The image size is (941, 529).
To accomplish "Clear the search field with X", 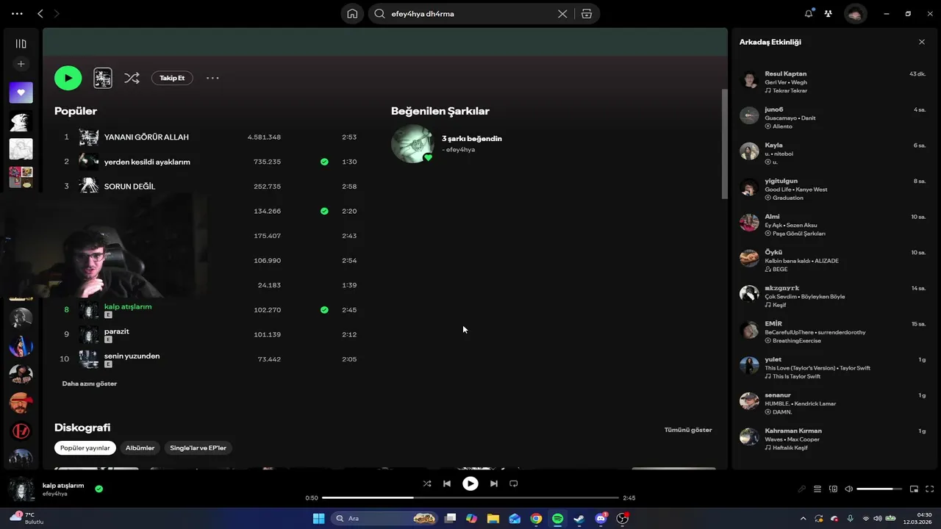I will [x=562, y=13].
